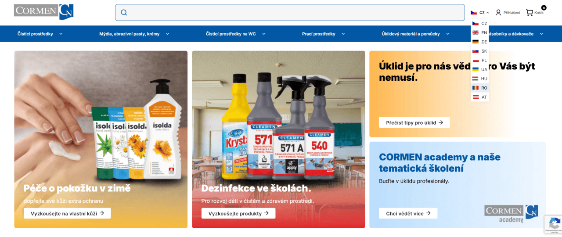Select the Polish flag PL language
This screenshot has width=562, height=237.
(479, 60)
